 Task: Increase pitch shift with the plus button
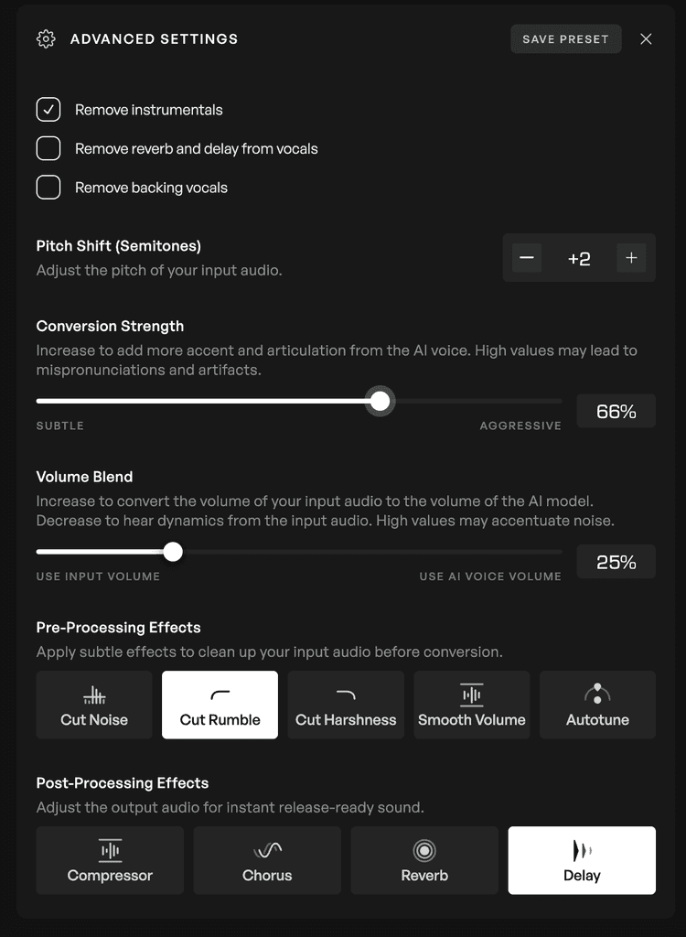(x=631, y=258)
